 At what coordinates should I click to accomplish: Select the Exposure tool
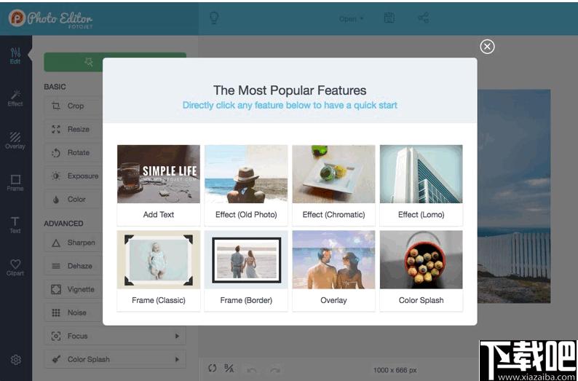74,176
